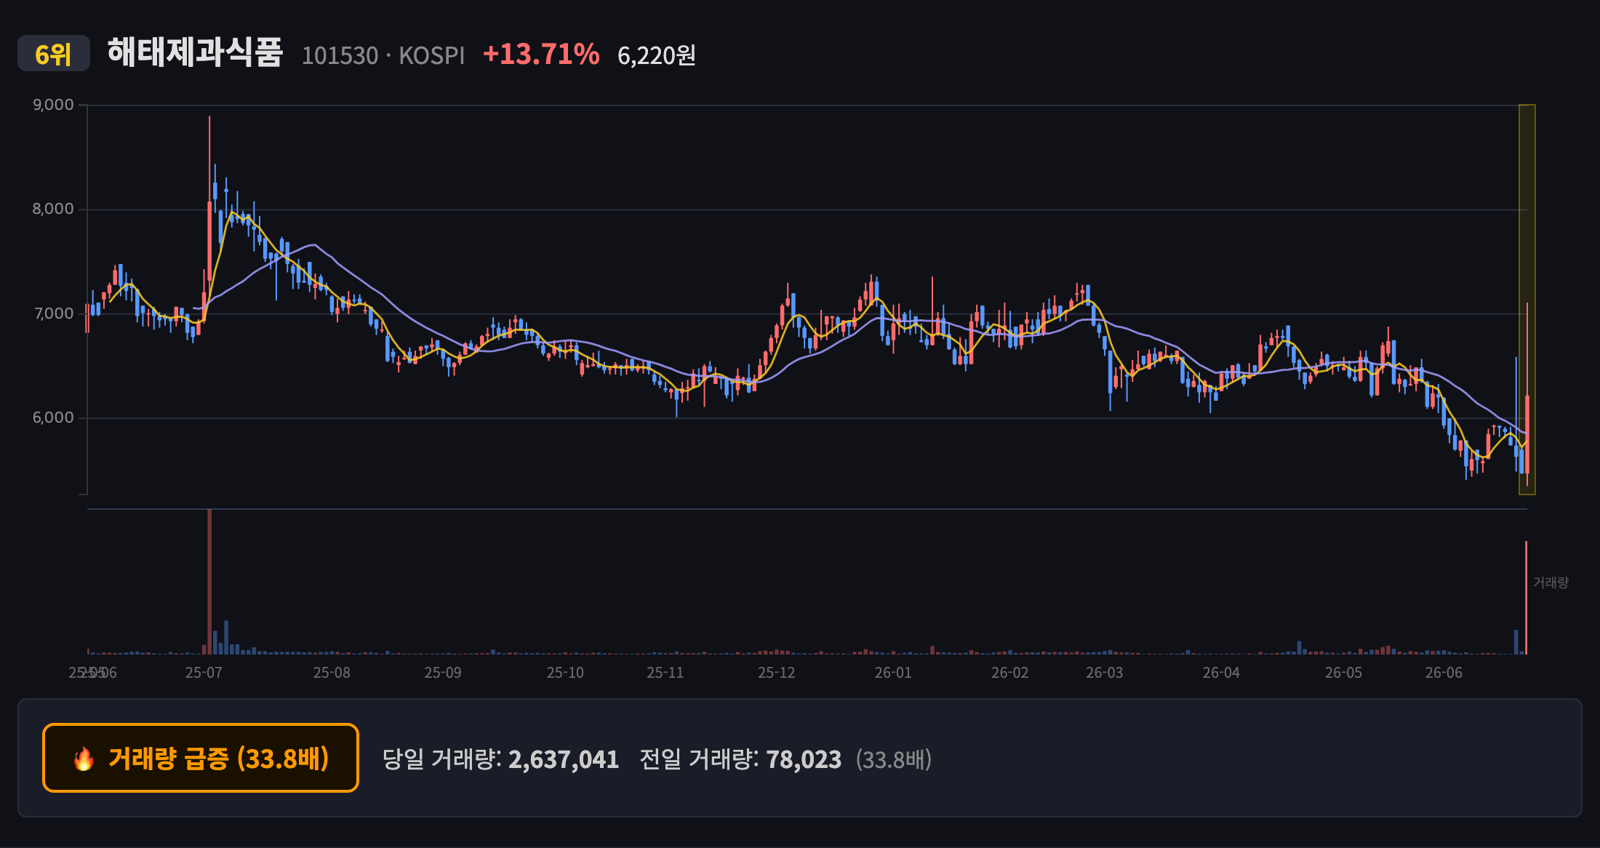Click the 6,000 price axis label

(53, 417)
